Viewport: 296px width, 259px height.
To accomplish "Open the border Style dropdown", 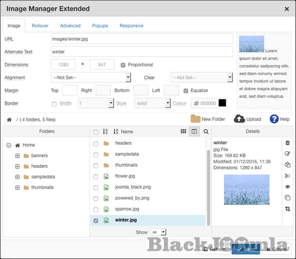I will tap(152, 103).
